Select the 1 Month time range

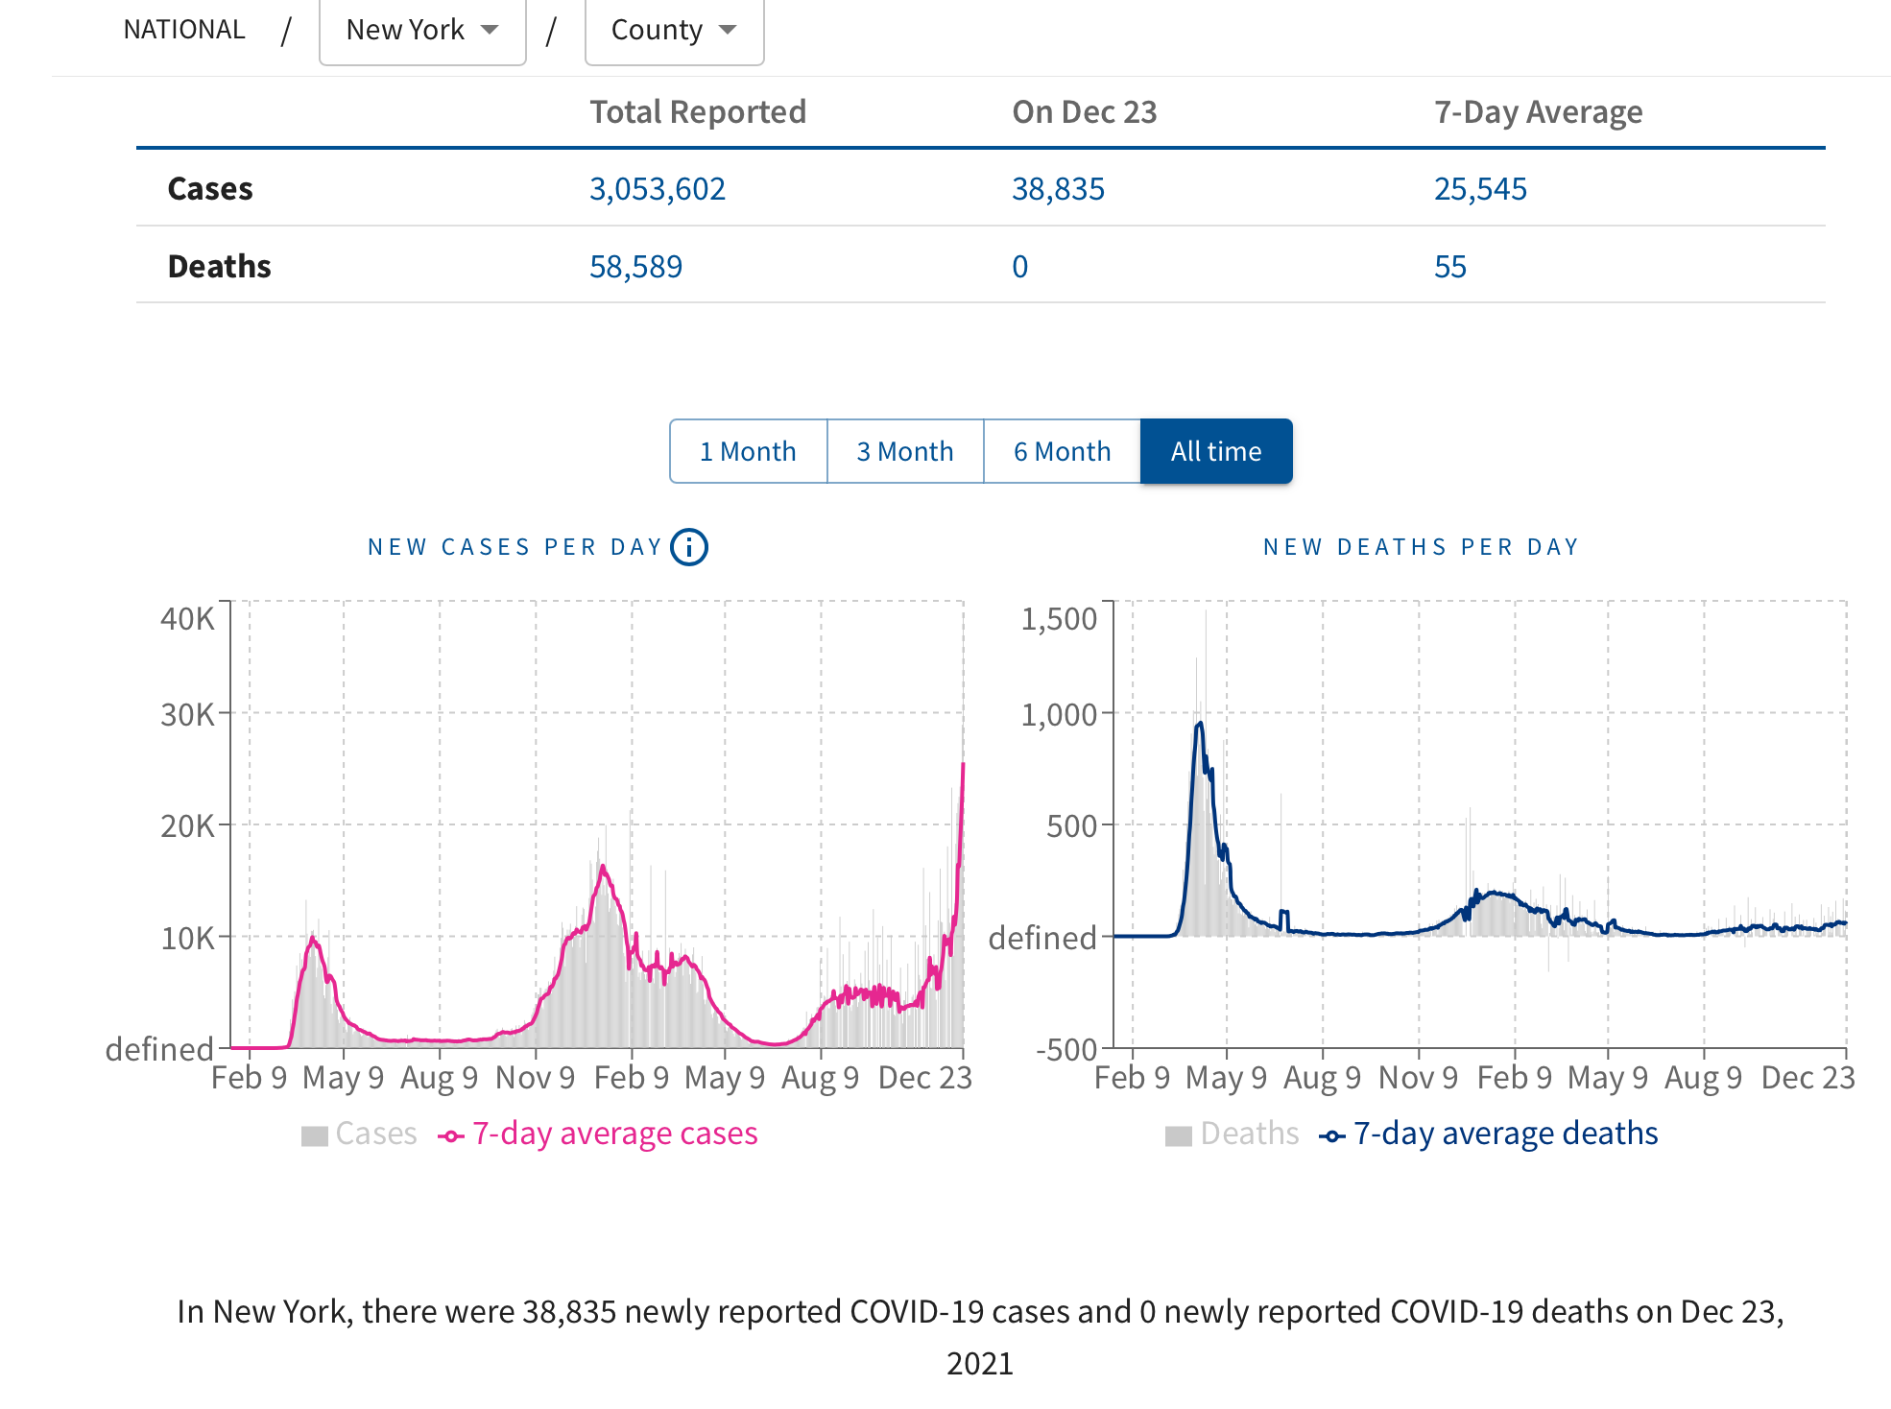pyautogui.click(x=748, y=451)
